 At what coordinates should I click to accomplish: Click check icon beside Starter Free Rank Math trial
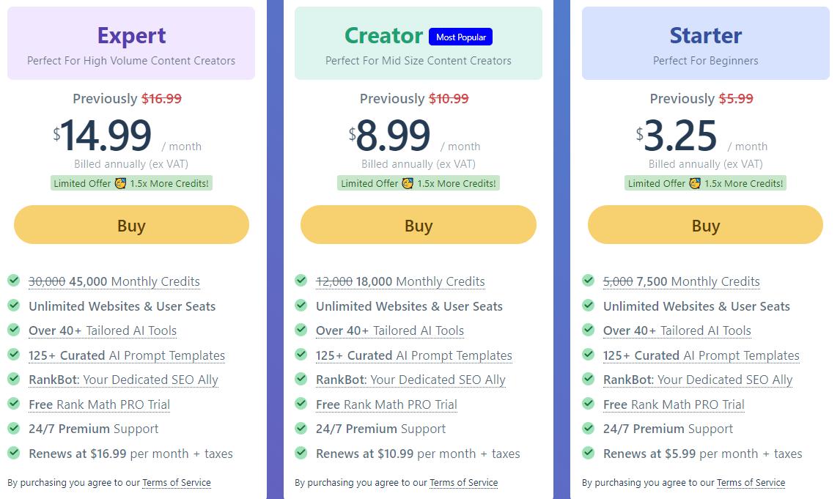[589, 404]
